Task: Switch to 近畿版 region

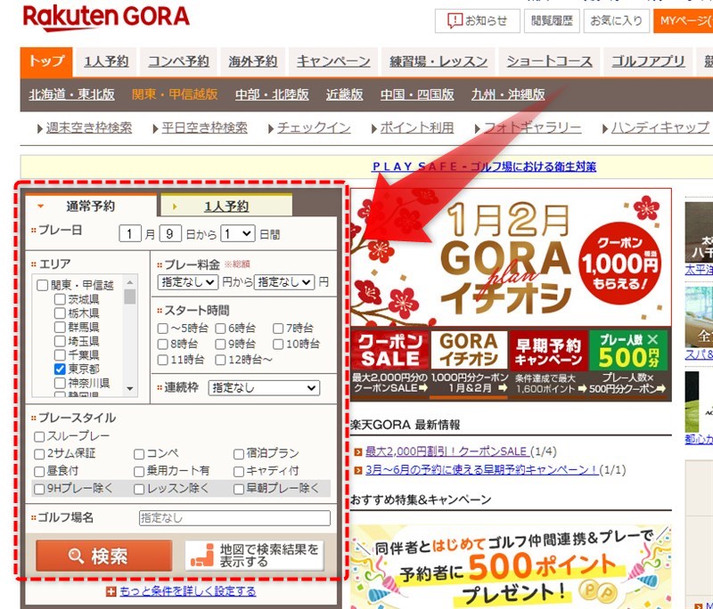Action: 344,94
